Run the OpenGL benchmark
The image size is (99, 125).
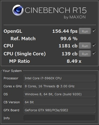(x=85, y=31)
